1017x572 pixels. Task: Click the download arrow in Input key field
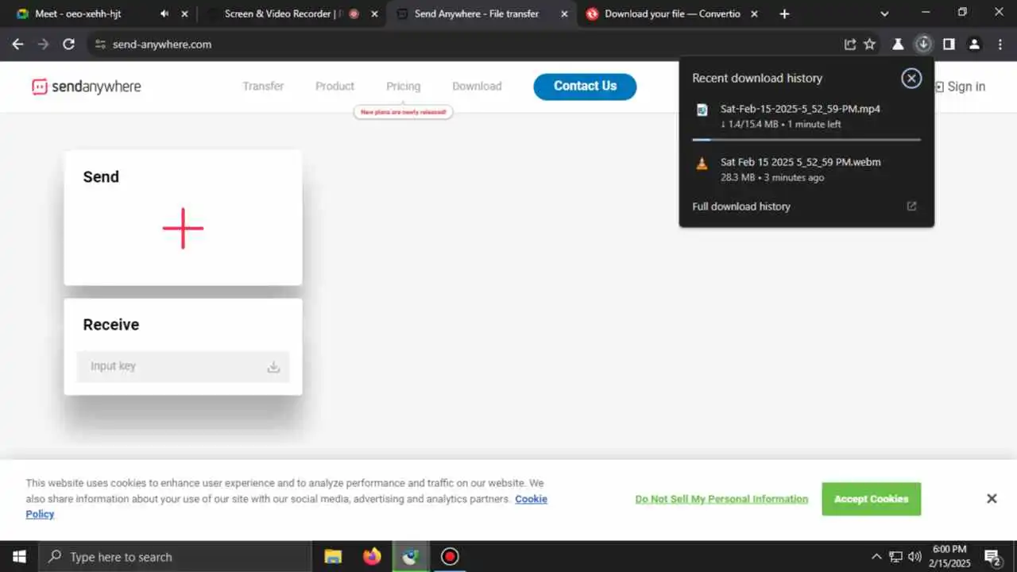coord(273,367)
